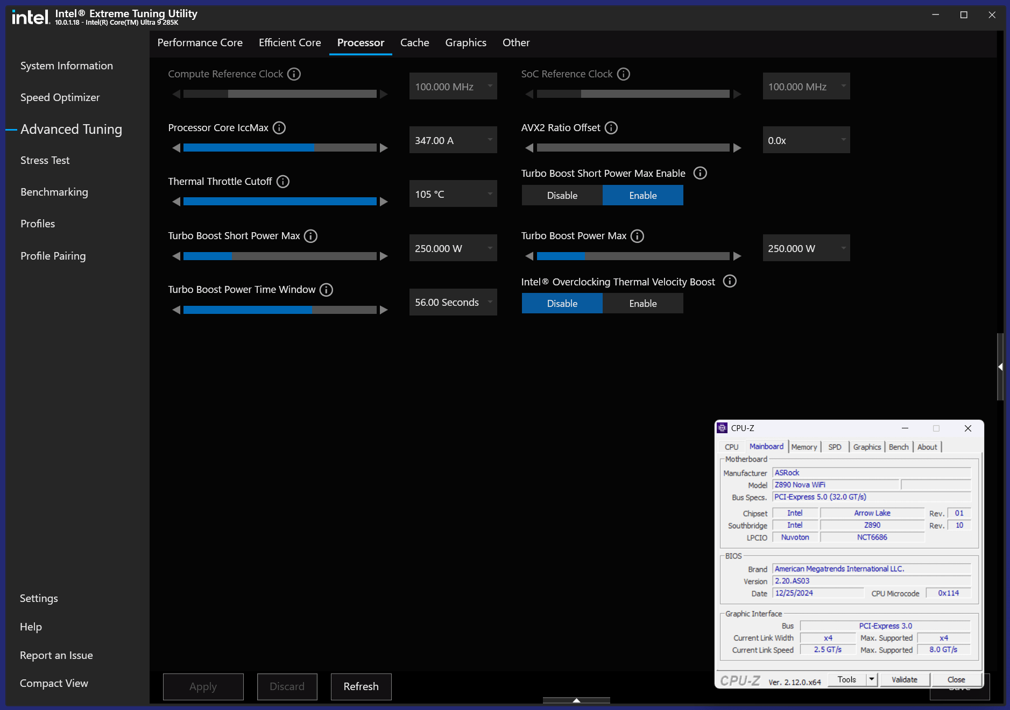Open System Information in sidebar
Viewport: 1010px width, 710px height.
67,66
